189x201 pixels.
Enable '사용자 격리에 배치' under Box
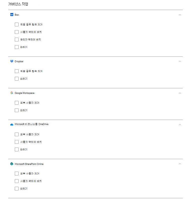17,32
